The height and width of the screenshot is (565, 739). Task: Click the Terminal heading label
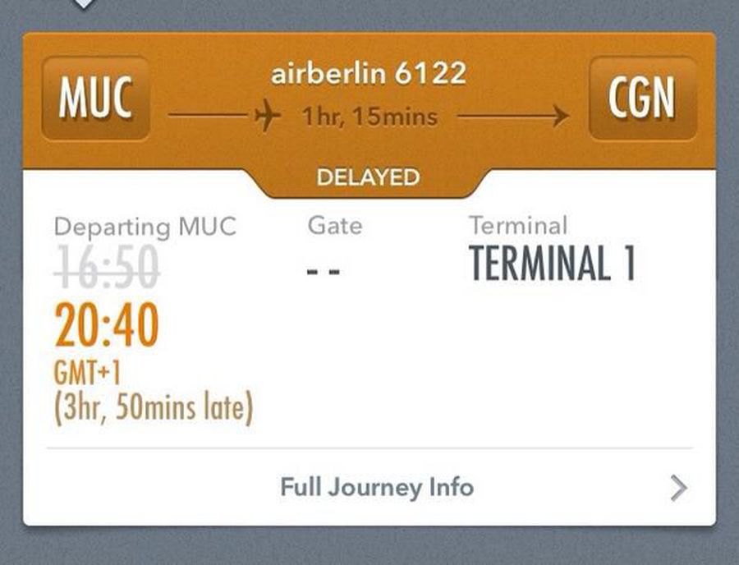pyautogui.click(x=517, y=224)
